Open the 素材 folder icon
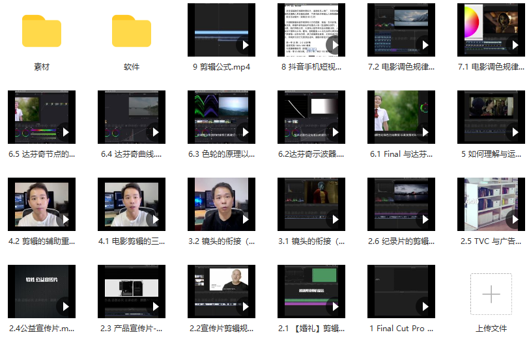Screen dimensions: 529x339 pos(41,31)
